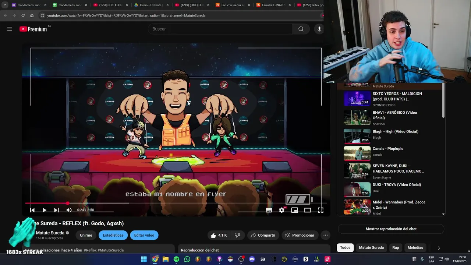Screen dimensions: 471x265
Task: Click the Promocionar button
Action: tap(300, 235)
